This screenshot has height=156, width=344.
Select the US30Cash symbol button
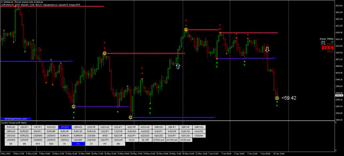click(185, 140)
